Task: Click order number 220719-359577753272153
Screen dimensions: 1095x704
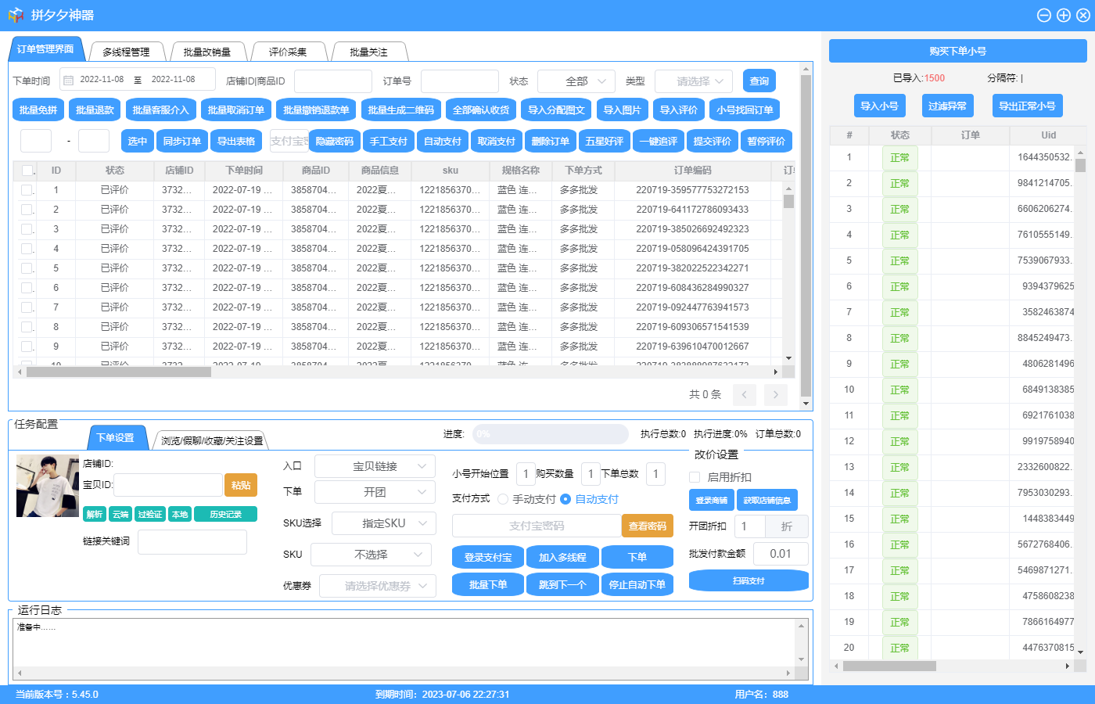Action: click(692, 190)
